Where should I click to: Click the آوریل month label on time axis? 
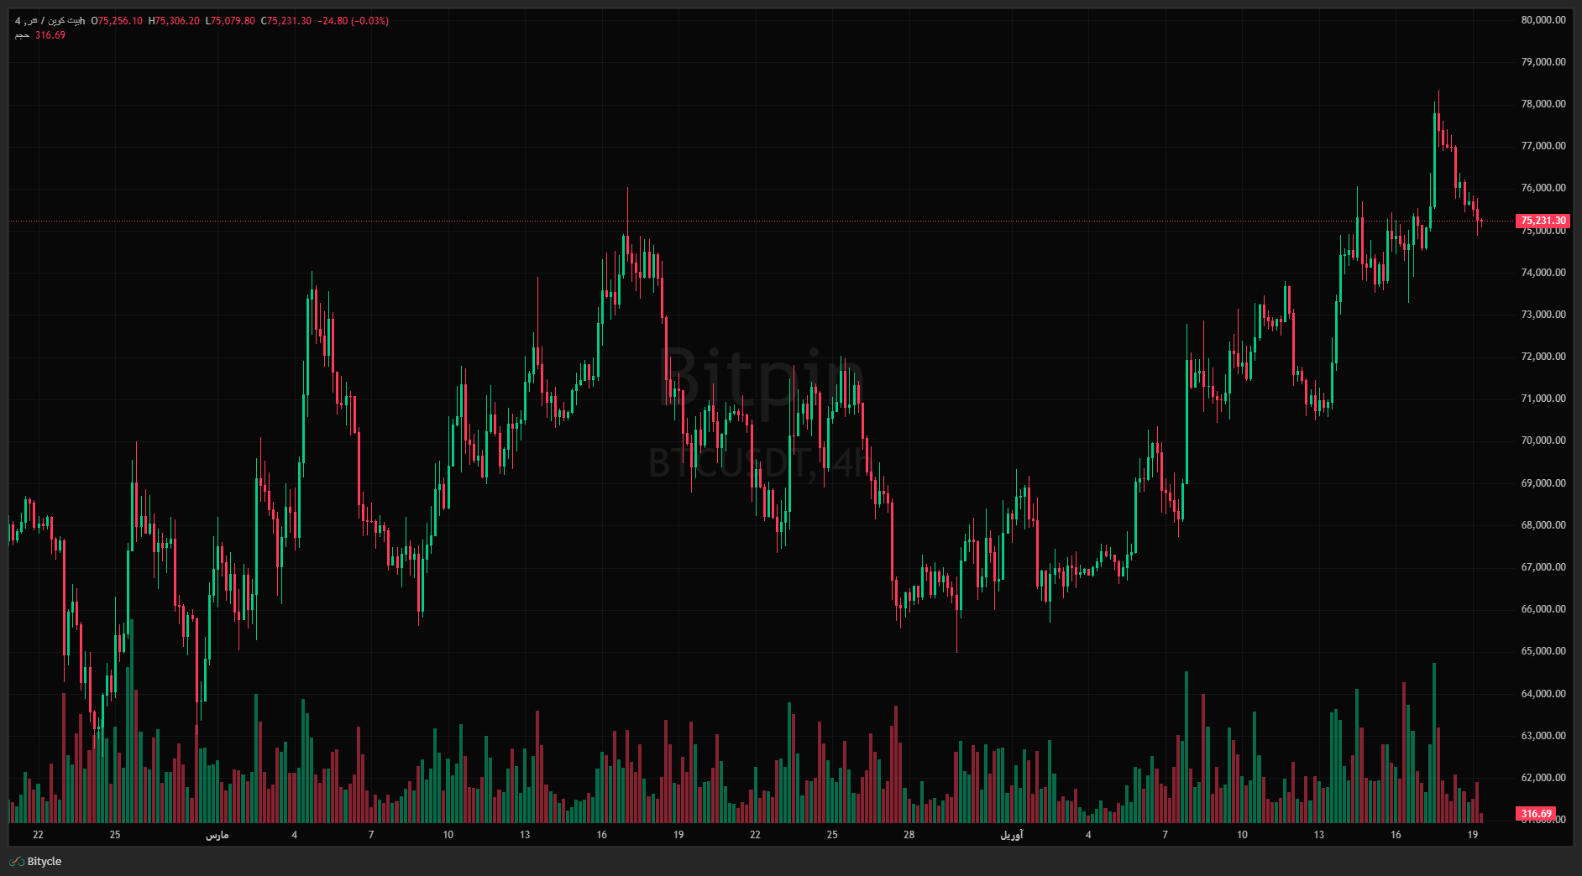[x=1011, y=835]
